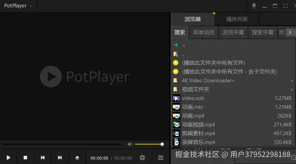Mute audio using the speaker icon
The width and height of the screenshot is (296, 164).
click(130, 144)
